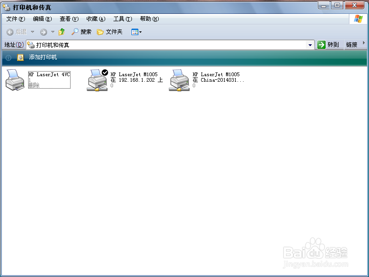Click the info circle icon in banner
The height and width of the screenshot is (277, 369).
8,58
